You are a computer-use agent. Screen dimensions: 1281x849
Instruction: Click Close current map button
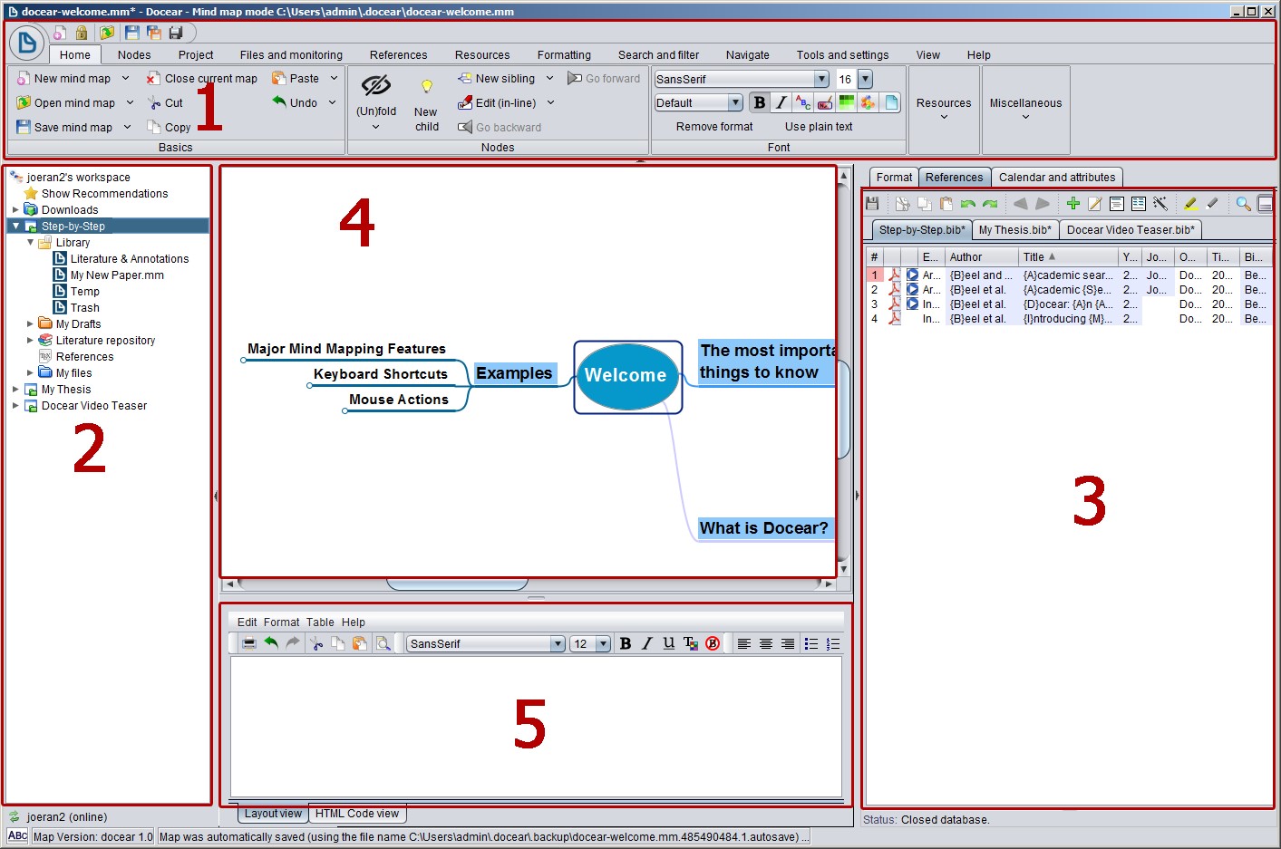202,79
